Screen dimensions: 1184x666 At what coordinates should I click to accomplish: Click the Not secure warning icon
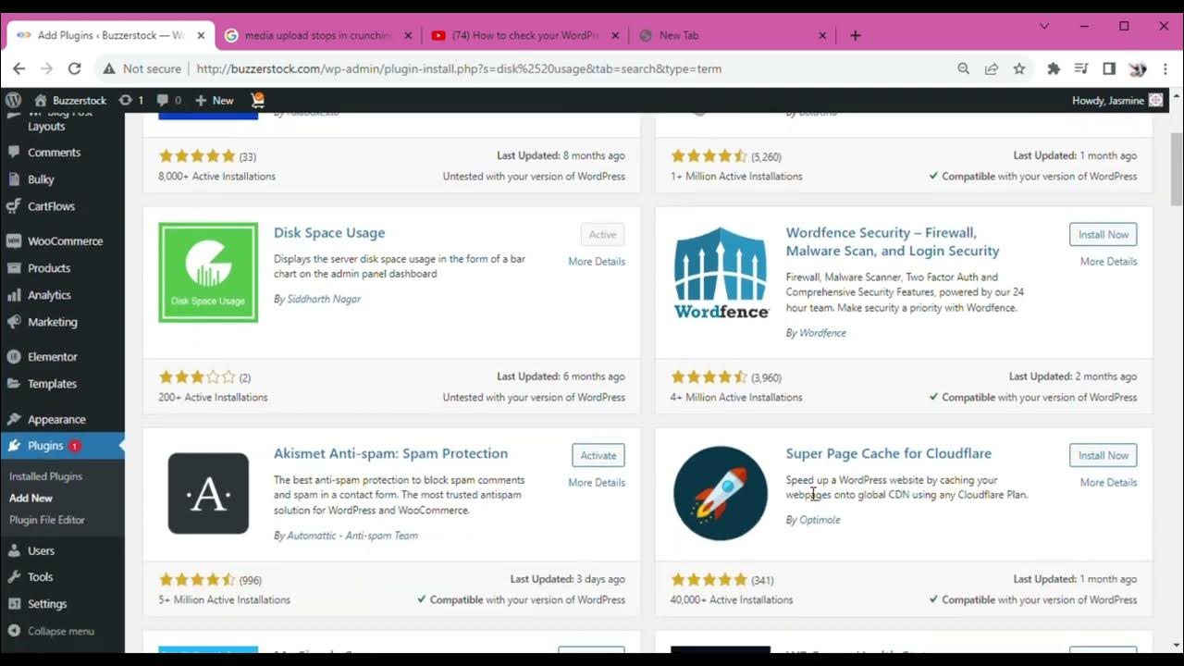click(x=109, y=68)
